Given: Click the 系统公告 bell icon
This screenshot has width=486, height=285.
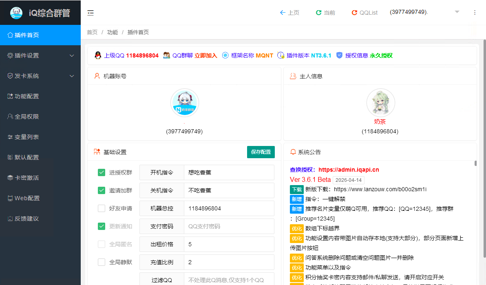Looking at the screenshot, I should coord(293,152).
